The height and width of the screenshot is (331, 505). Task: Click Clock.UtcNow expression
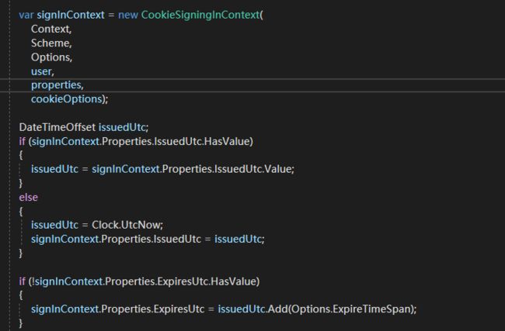(126, 225)
